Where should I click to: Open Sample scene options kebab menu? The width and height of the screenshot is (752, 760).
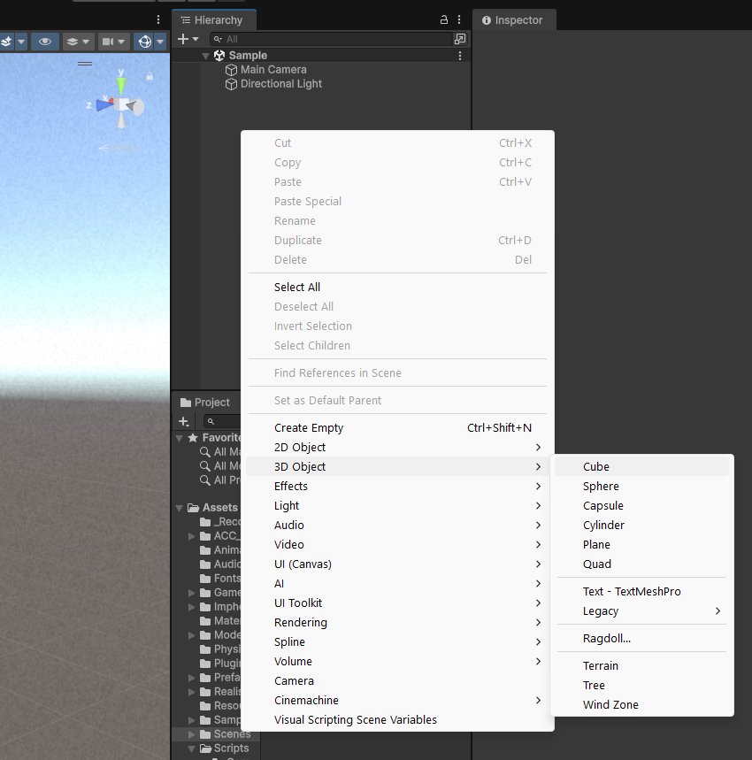pos(460,56)
